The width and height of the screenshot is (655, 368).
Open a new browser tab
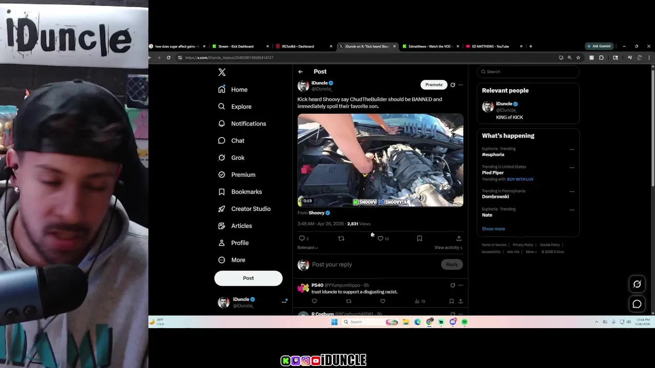(531, 47)
